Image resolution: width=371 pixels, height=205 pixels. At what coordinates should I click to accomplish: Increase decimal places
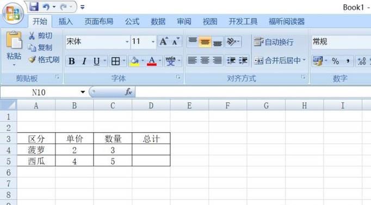(x=362, y=61)
